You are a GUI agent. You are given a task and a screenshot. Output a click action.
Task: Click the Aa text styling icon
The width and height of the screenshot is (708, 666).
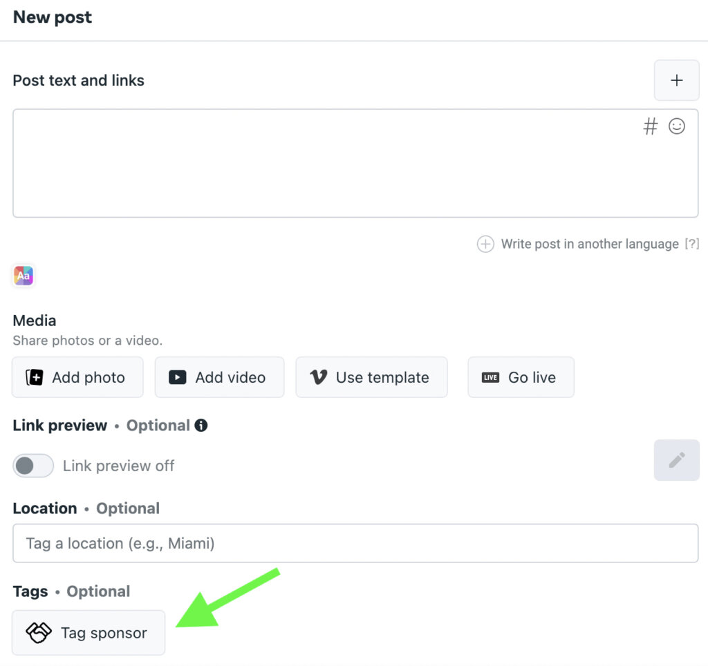coord(23,275)
